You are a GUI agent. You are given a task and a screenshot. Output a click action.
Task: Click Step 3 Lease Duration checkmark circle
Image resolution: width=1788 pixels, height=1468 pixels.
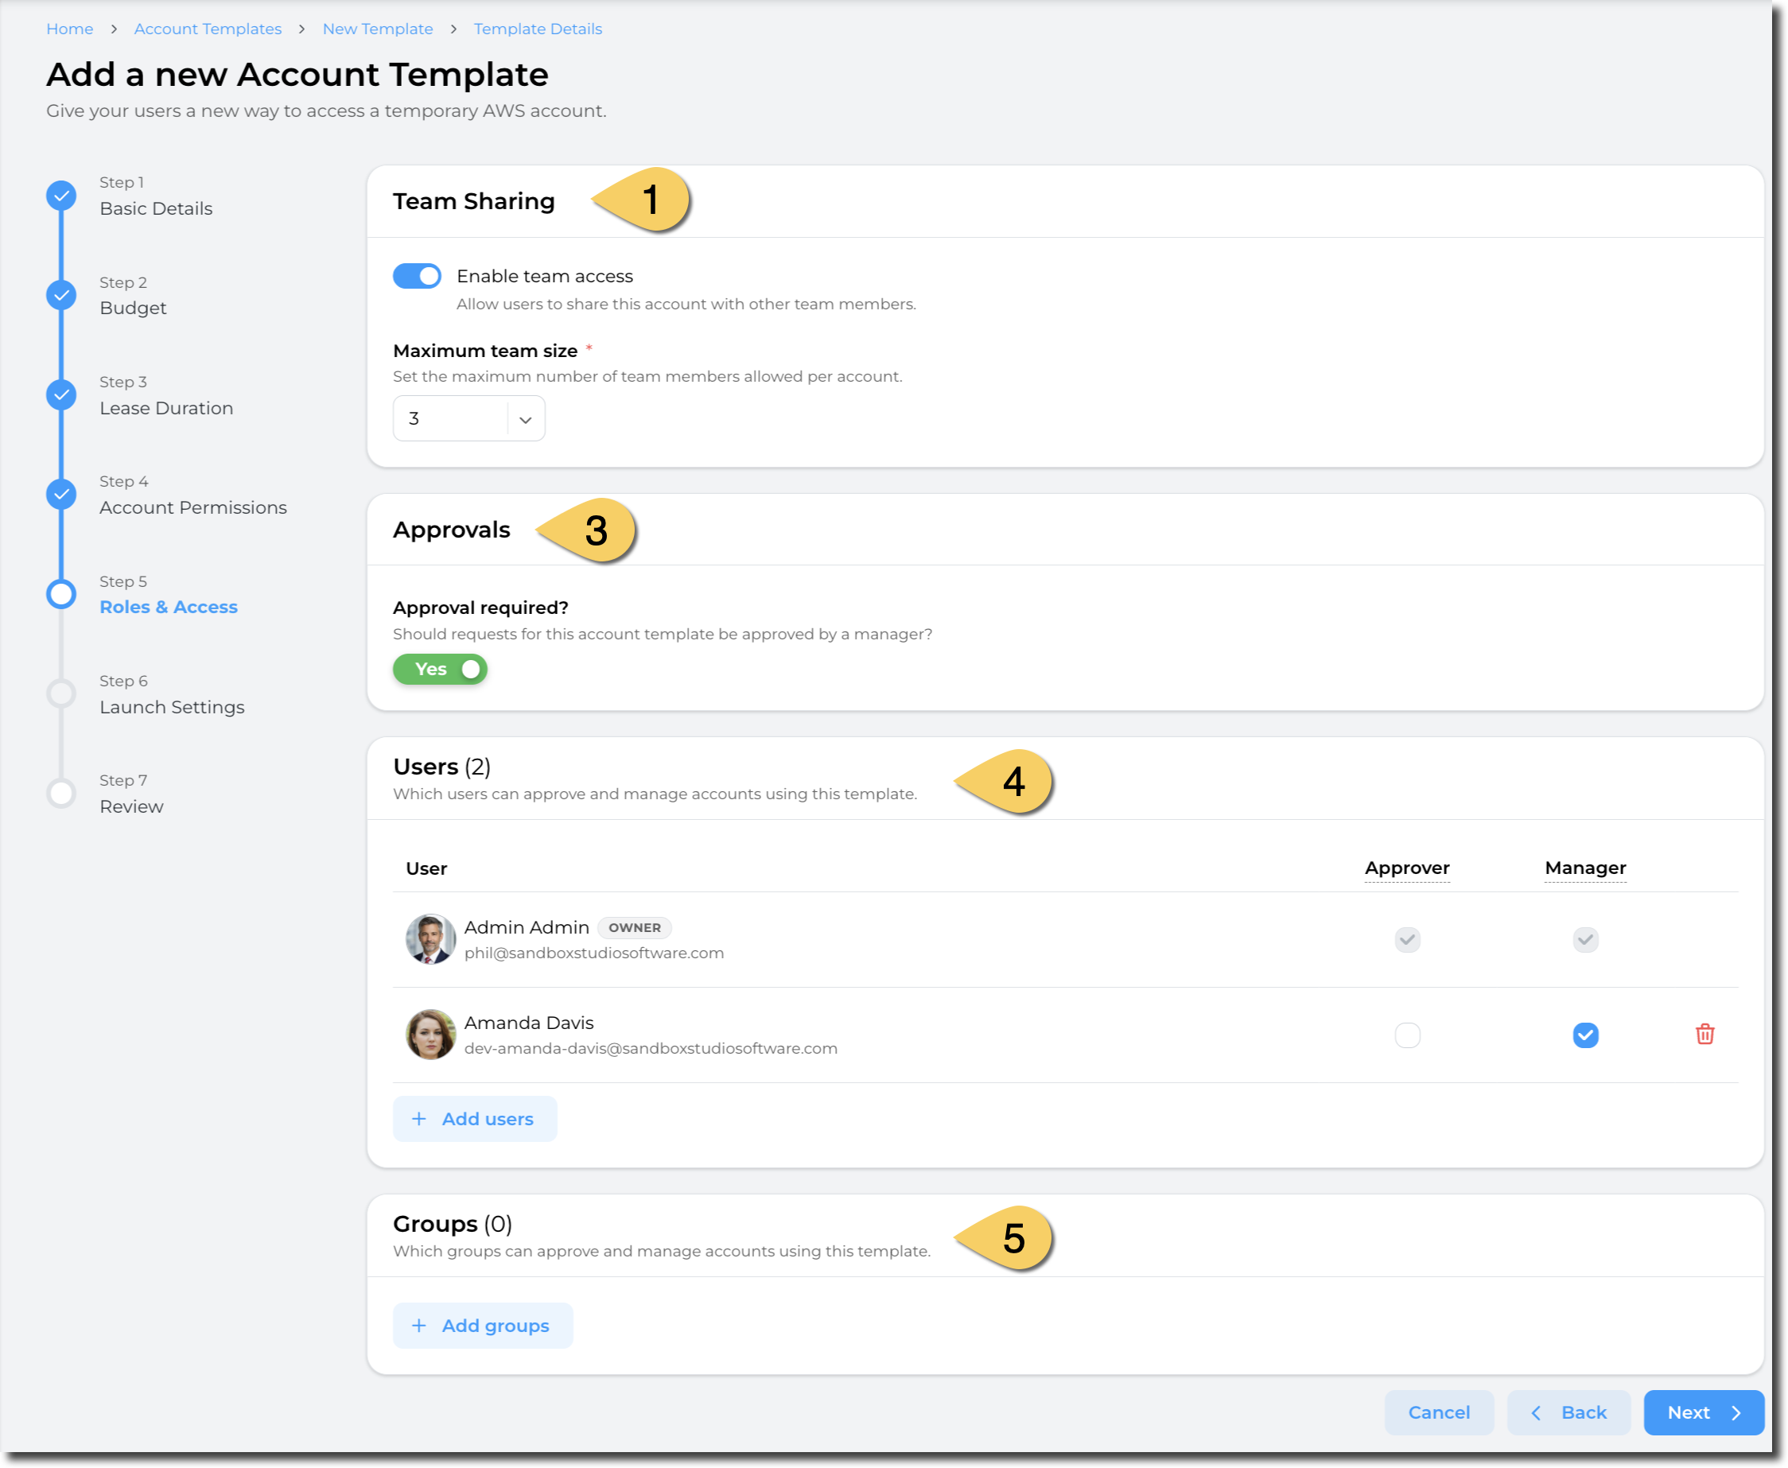(x=61, y=395)
